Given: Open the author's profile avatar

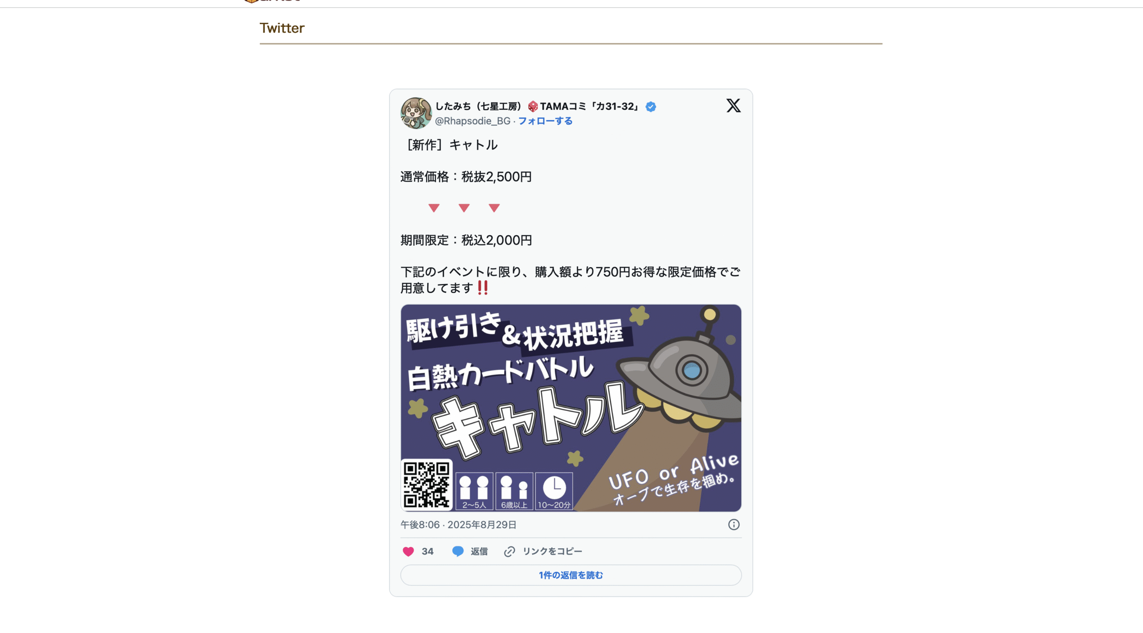Looking at the screenshot, I should point(416,113).
